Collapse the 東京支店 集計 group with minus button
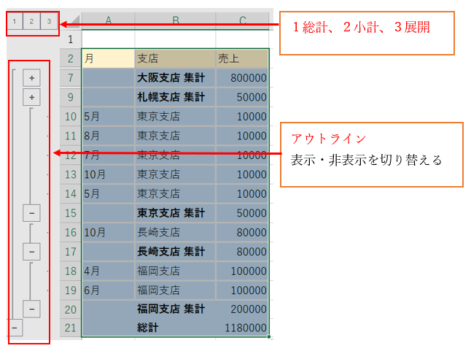The height and width of the screenshot is (351, 471). (32, 212)
